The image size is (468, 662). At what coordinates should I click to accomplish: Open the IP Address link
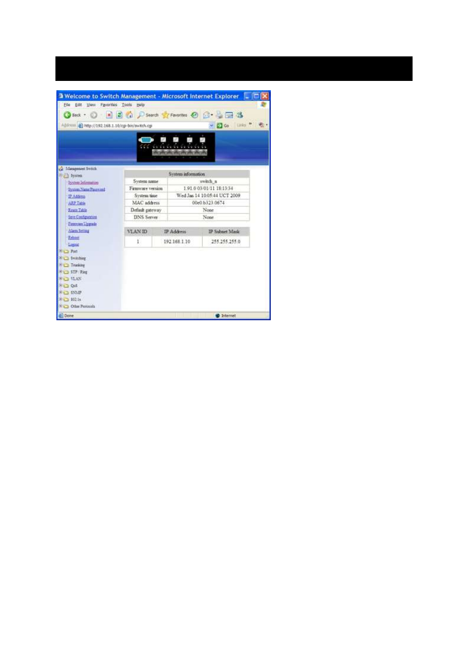(77, 196)
